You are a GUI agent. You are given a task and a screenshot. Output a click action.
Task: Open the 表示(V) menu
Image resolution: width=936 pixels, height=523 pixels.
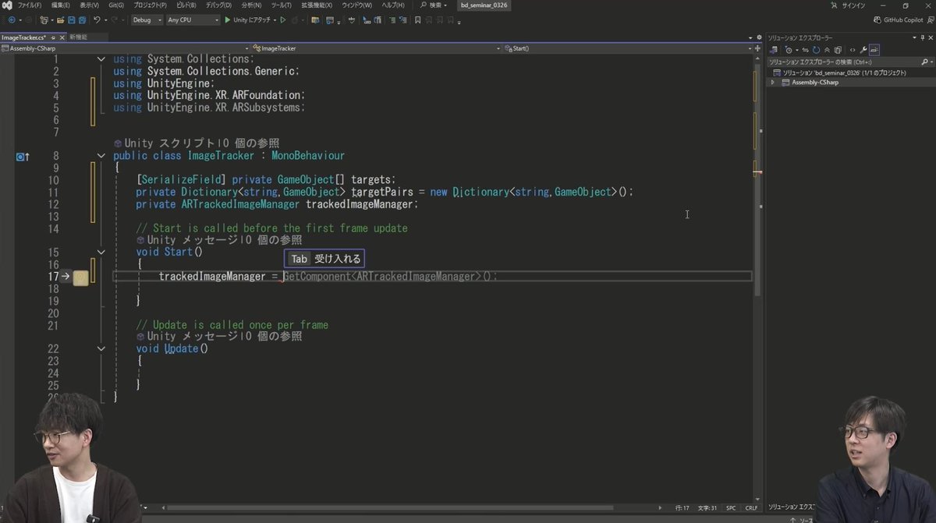coord(89,5)
